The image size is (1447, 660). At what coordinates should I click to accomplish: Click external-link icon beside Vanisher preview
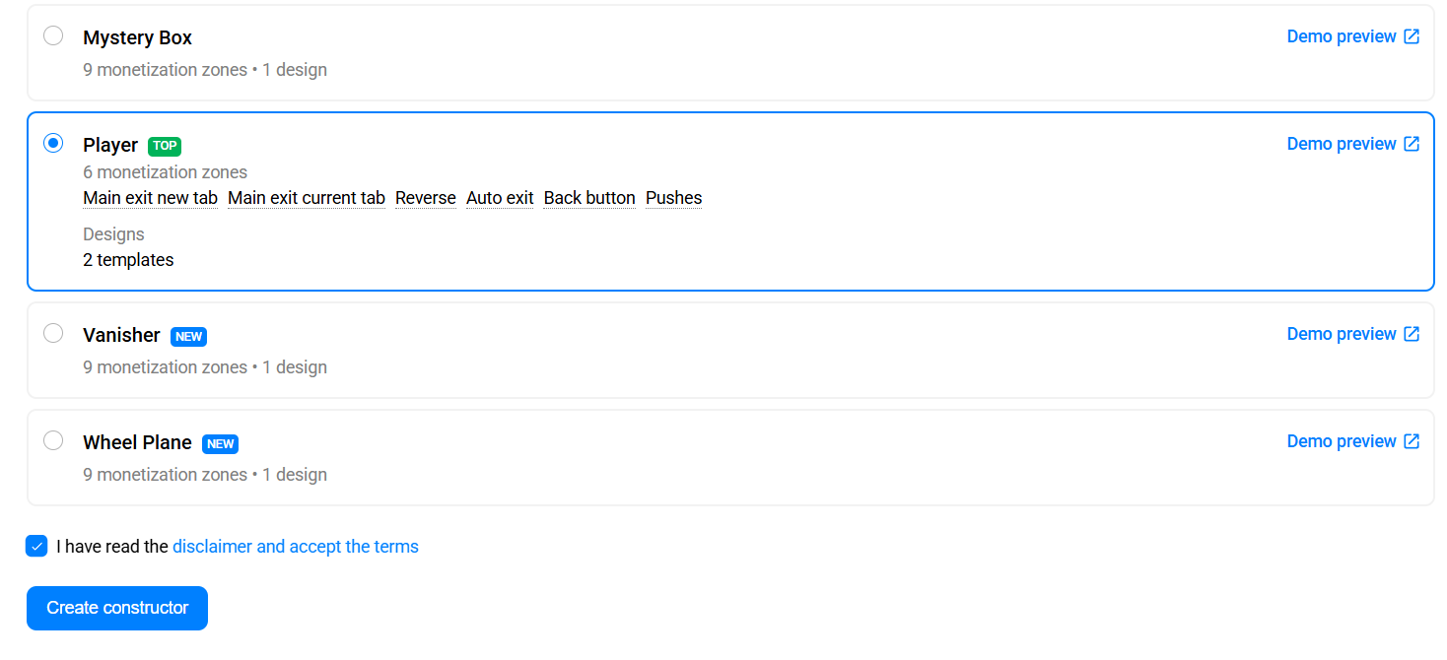[1412, 334]
